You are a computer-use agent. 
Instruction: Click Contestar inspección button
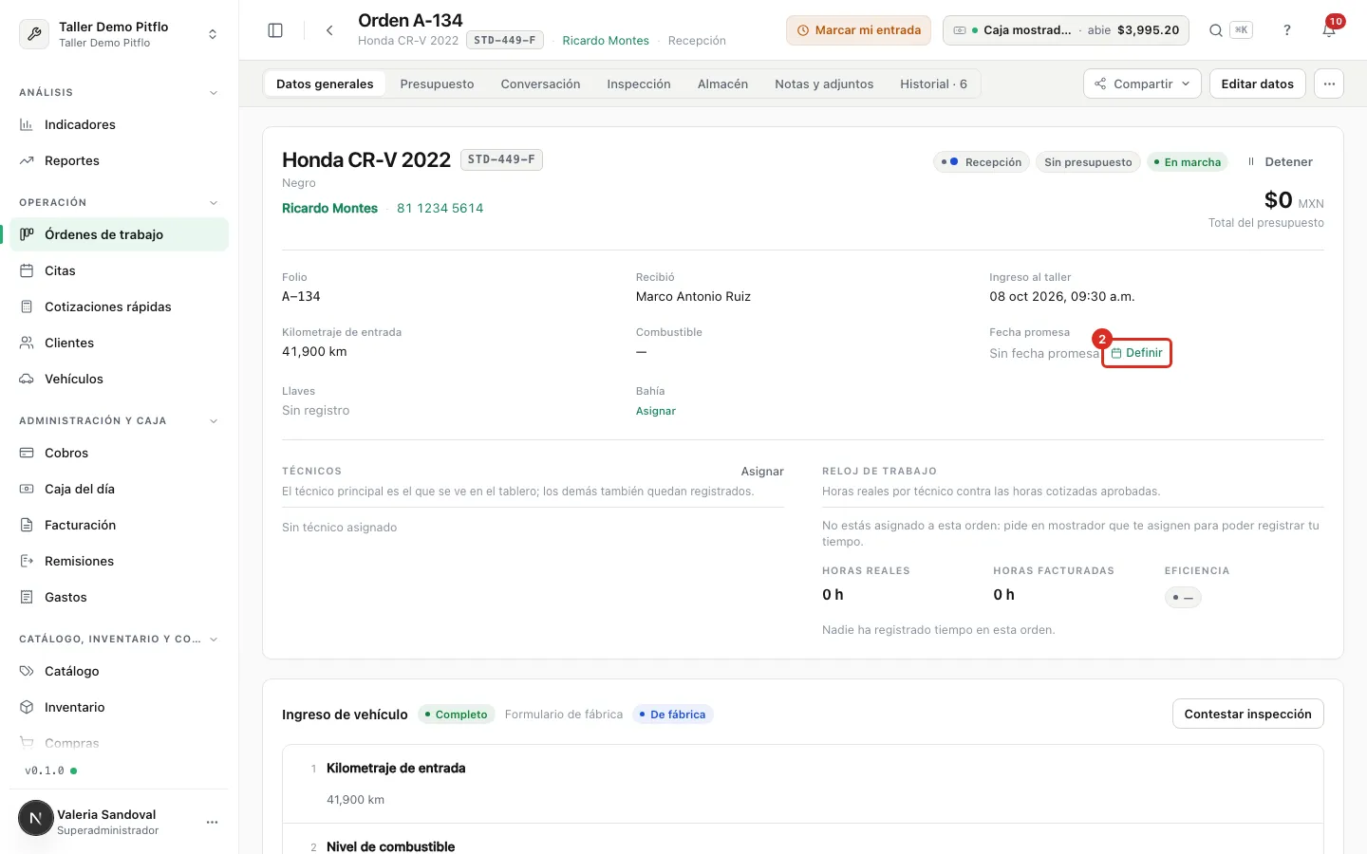[x=1247, y=714]
